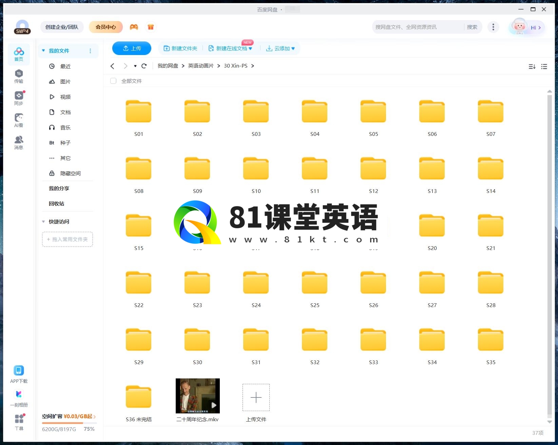The height and width of the screenshot is (445, 558).
Task: Open the navigation history dropdown arrow
Action: click(x=135, y=66)
